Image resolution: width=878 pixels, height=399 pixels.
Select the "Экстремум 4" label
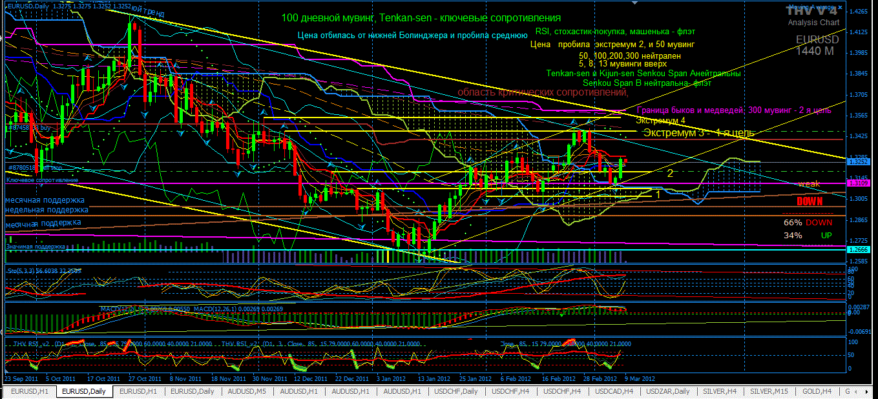[x=660, y=120]
